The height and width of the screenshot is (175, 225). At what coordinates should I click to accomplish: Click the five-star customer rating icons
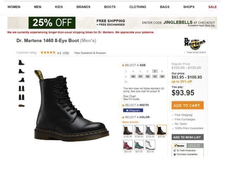[x=48, y=52]
